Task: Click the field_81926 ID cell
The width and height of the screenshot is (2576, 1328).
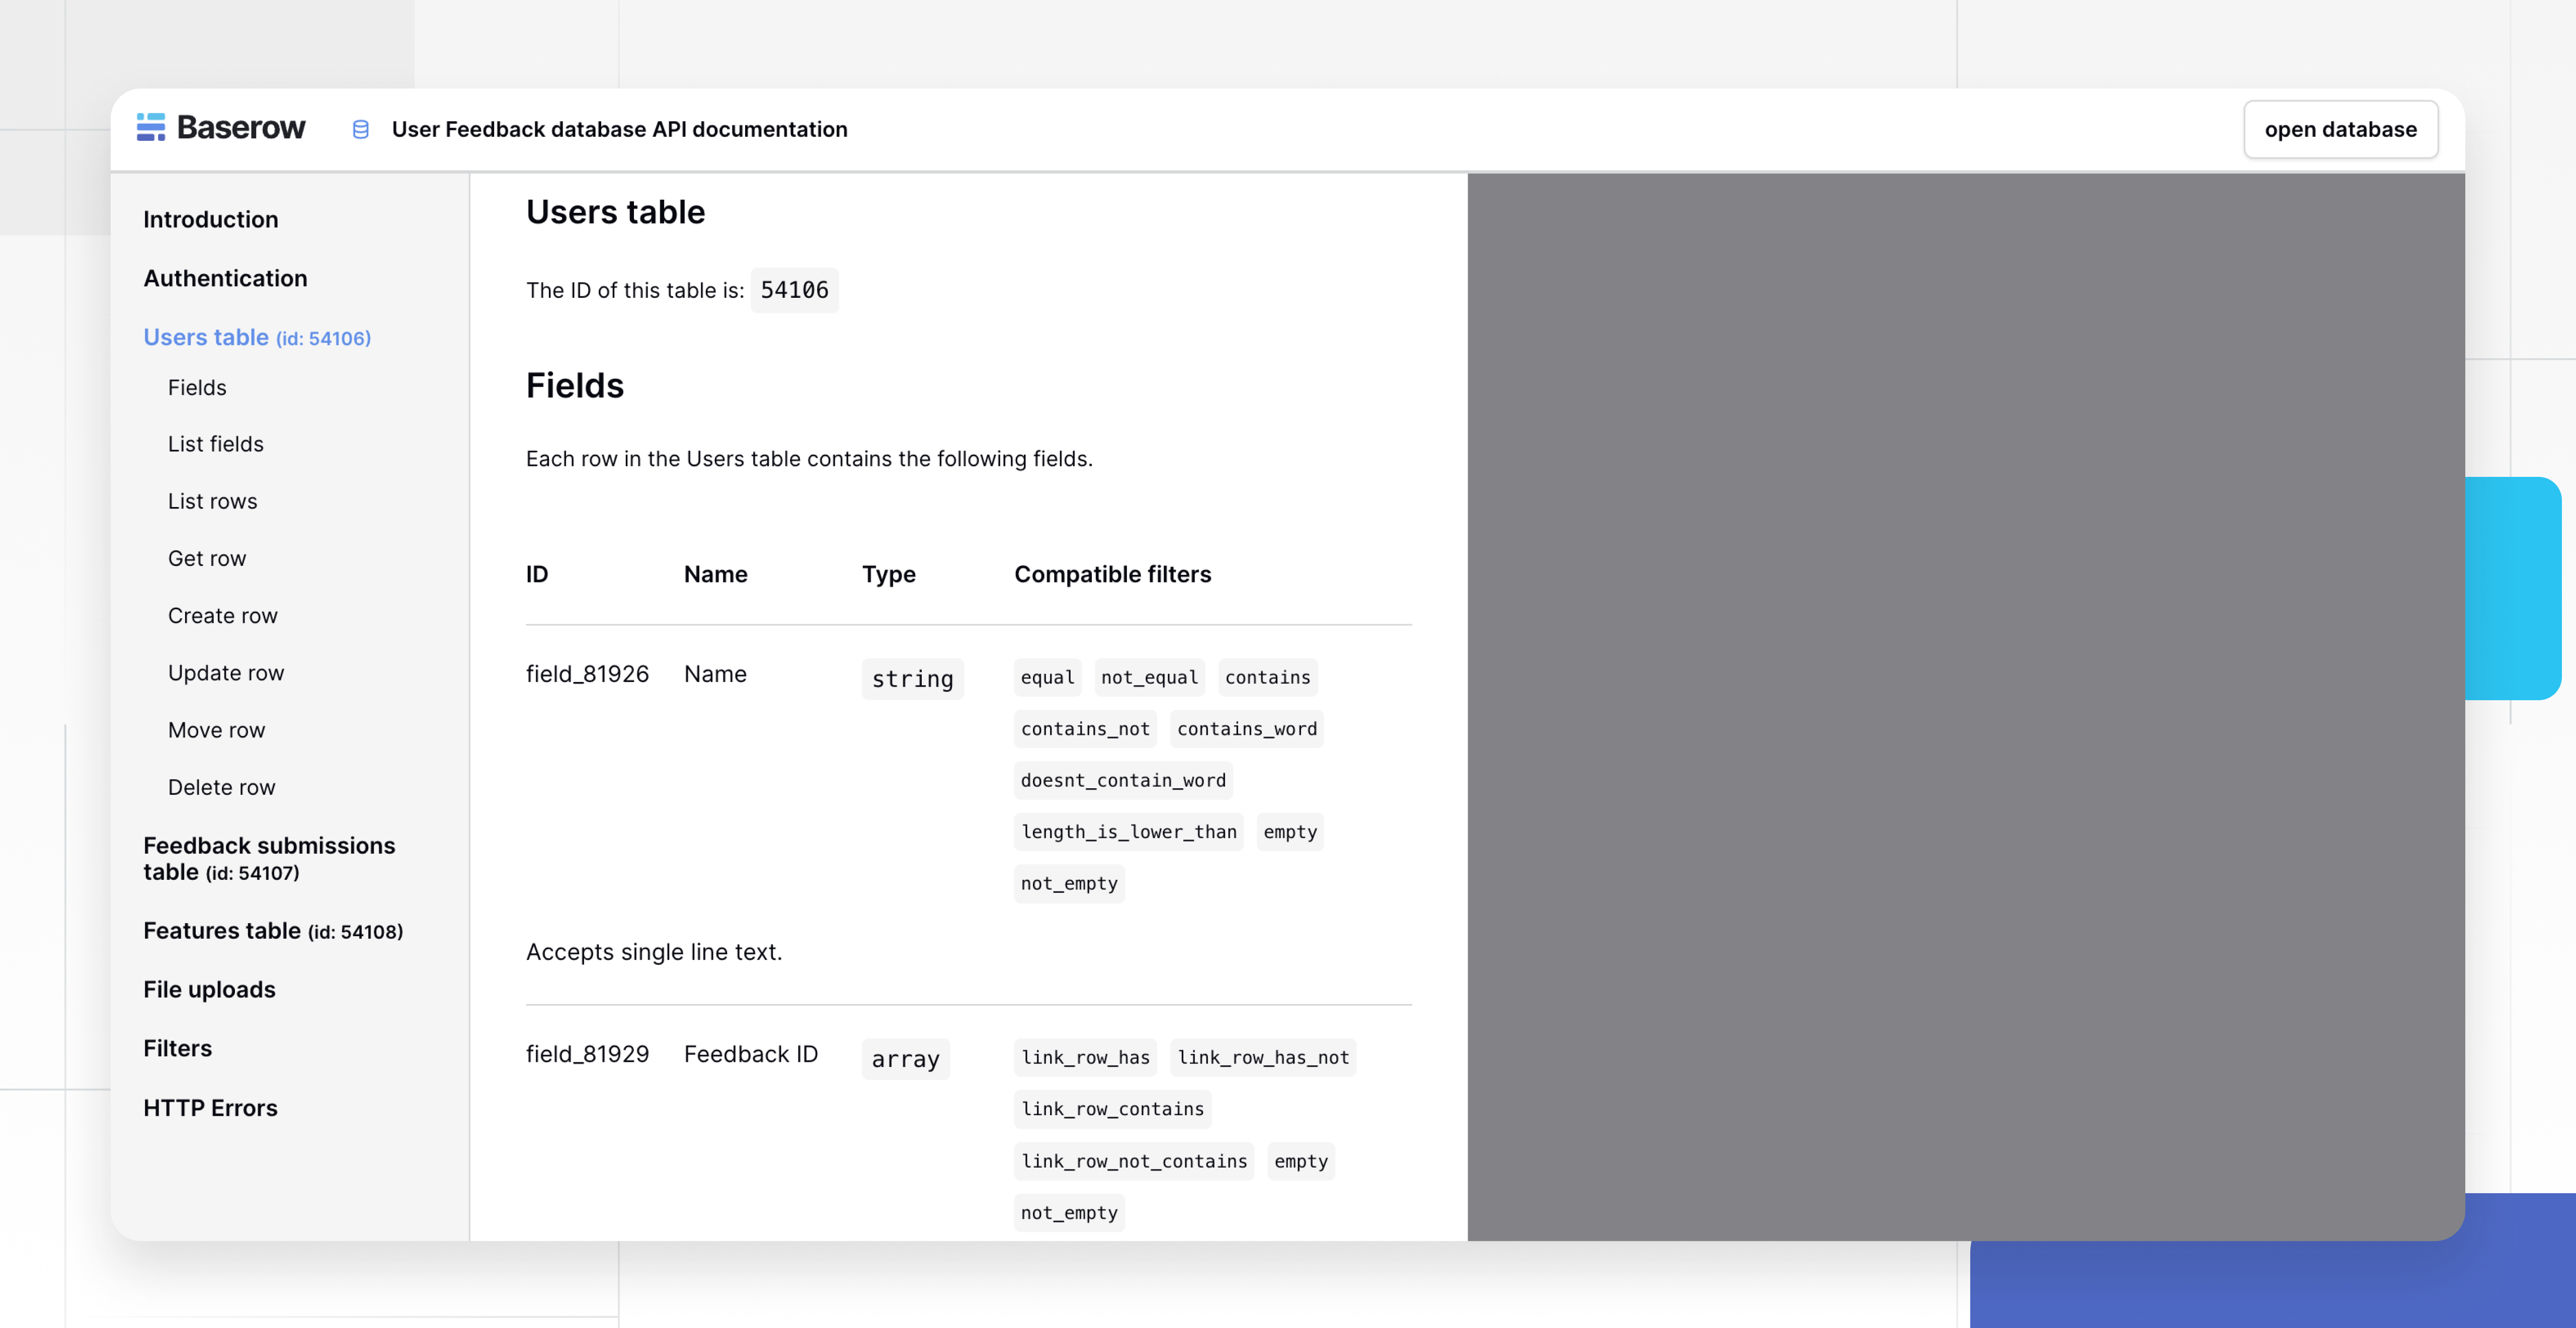Action: coord(587,674)
